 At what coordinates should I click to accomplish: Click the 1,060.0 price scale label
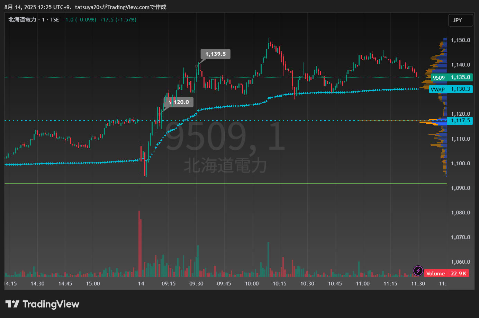[x=460, y=262]
